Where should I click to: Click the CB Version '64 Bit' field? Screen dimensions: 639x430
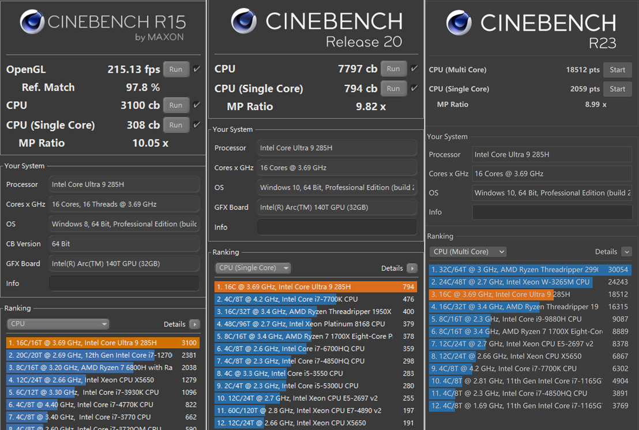(124, 244)
